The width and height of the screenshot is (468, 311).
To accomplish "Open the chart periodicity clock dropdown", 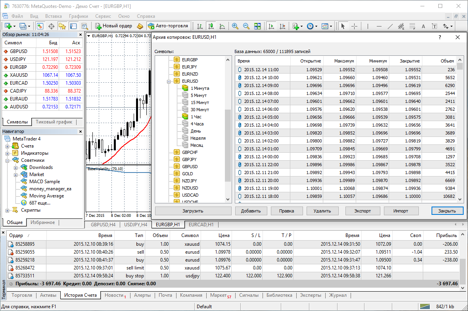I will point(310,26).
